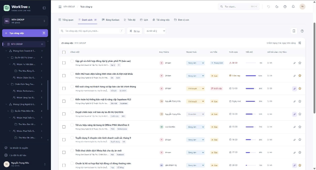This screenshot has height=170, width=316.
Task: Open status dropdown for 'Gặp gỡ và chốt hợp đồng'
Action: point(195,63)
